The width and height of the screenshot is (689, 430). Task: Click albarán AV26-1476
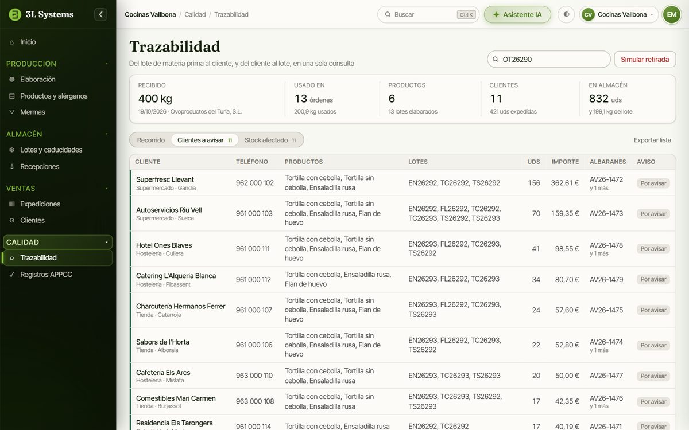tap(606, 398)
